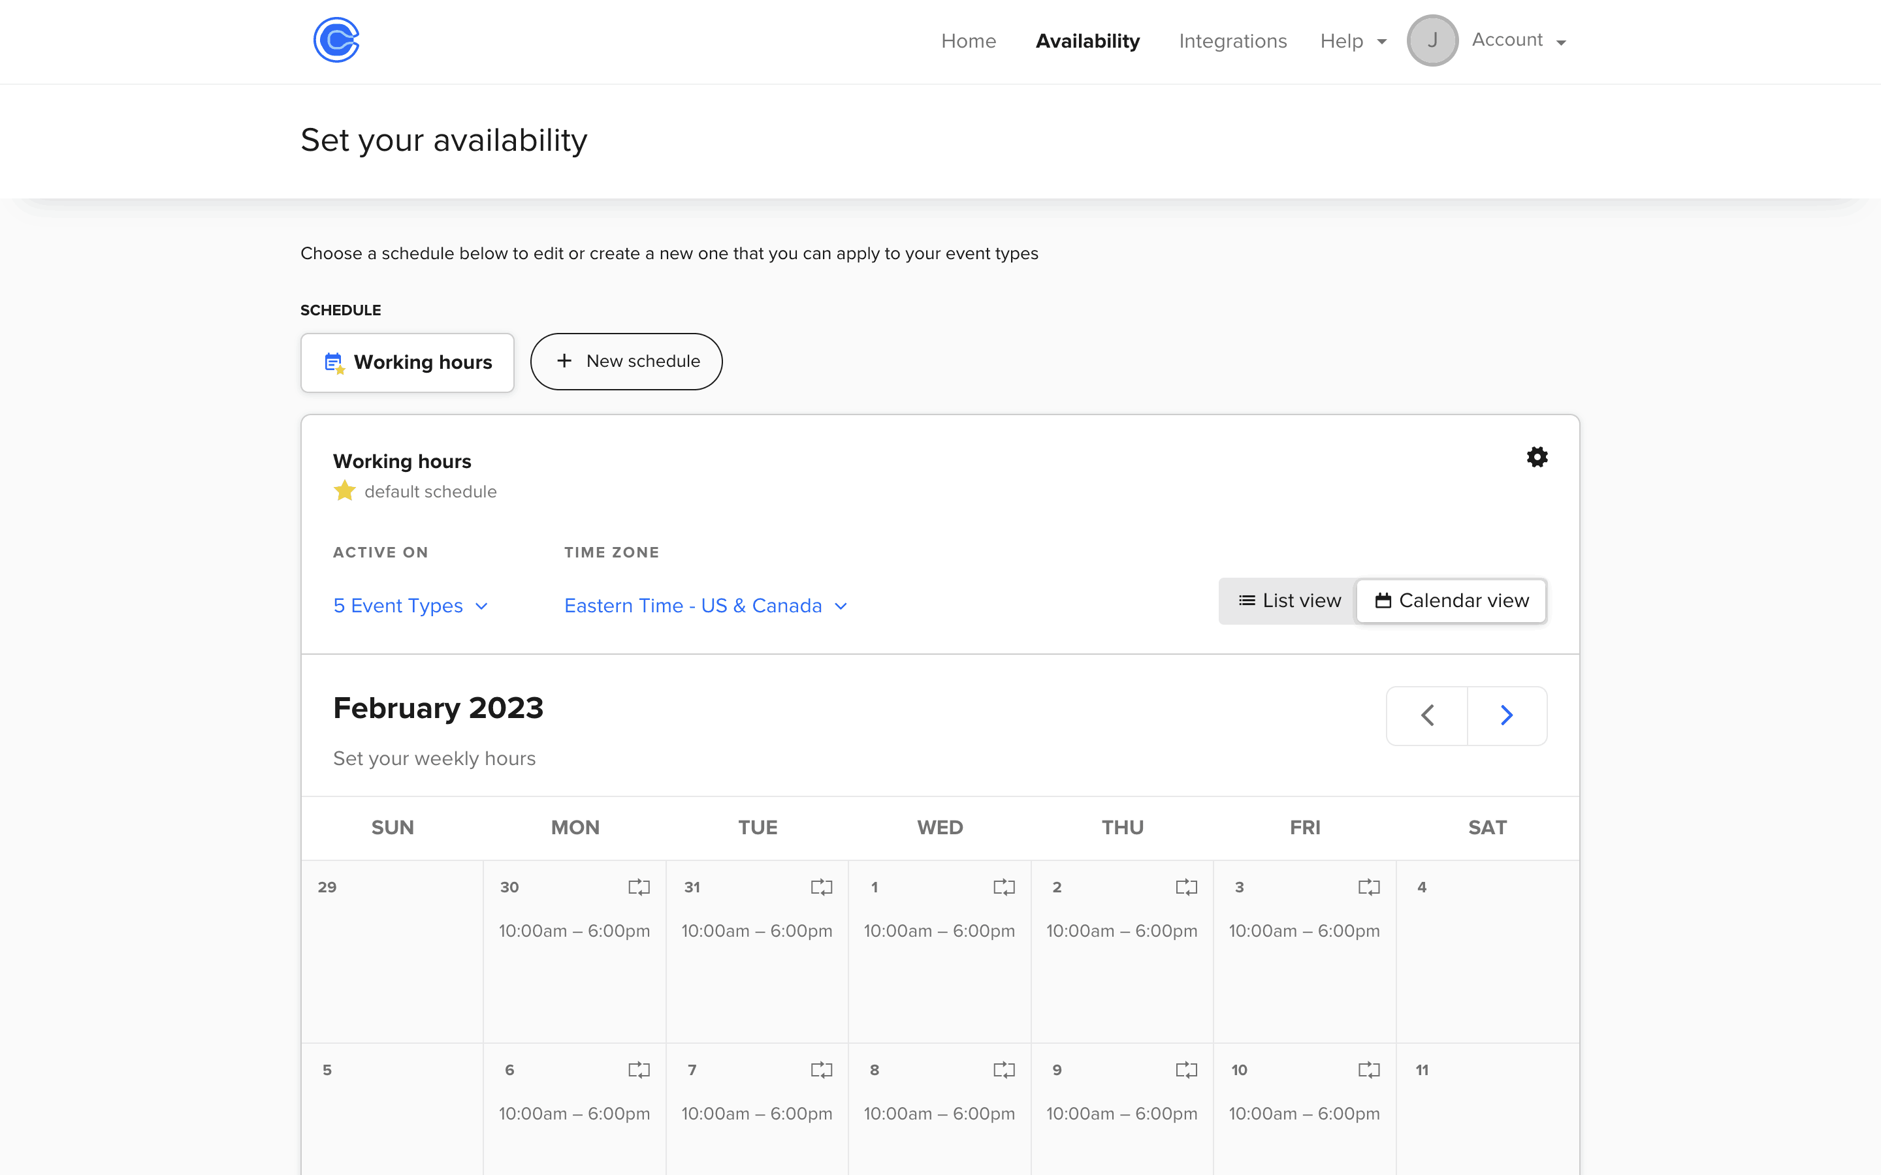Open schedule settings gear icon

coord(1537,457)
